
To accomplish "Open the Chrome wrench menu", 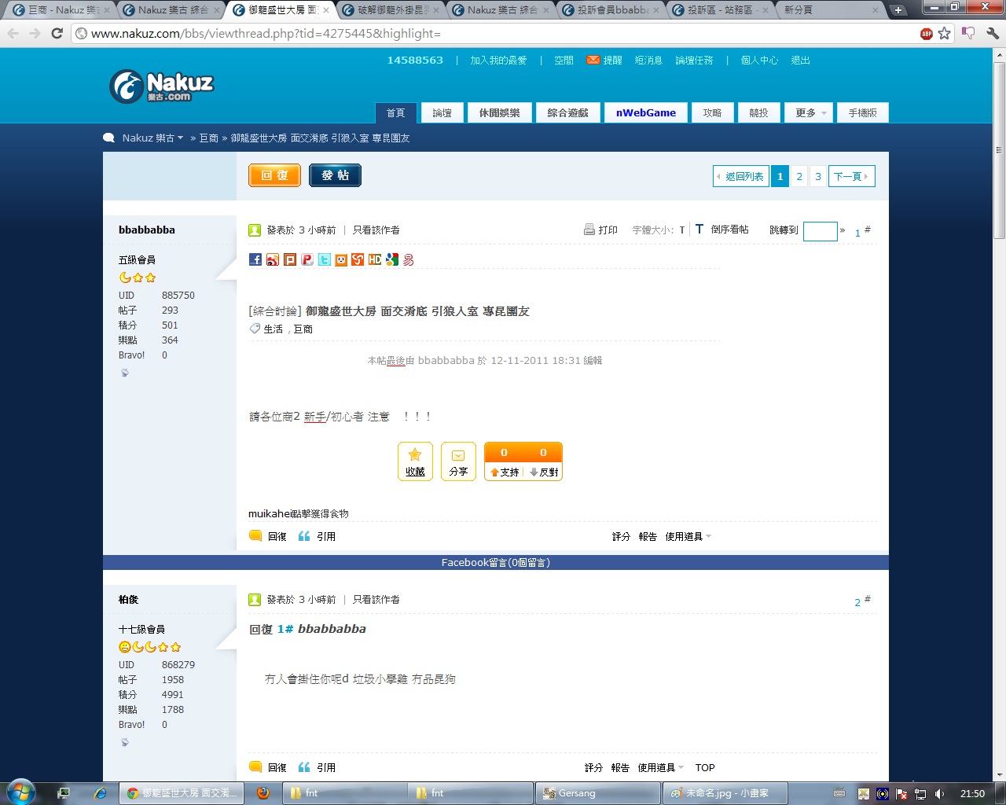I will pyautogui.click(x=993, y=34).
